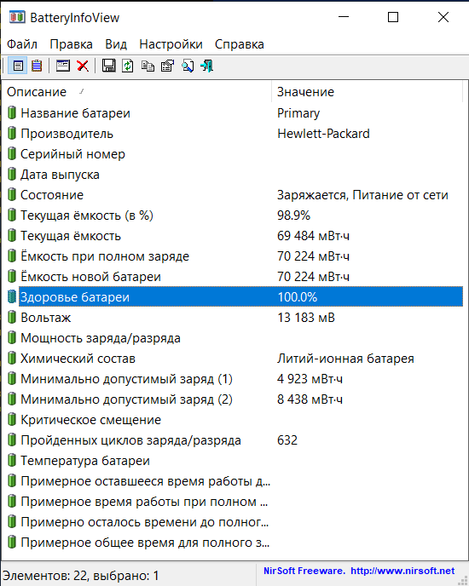Screen dimensions: 469x586
Task: Click the window-style toolbar icon before the red X
Action: tap(63, 66)
